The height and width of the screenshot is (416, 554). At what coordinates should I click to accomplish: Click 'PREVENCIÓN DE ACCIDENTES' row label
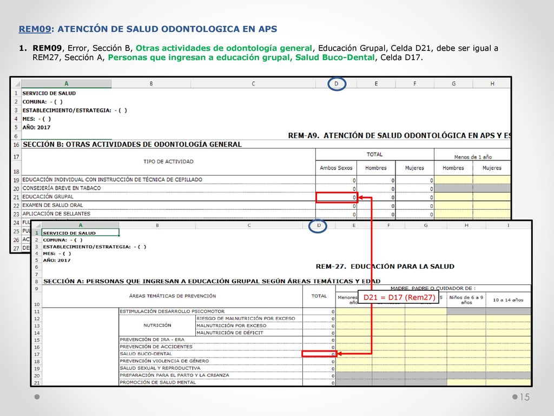pyautogui.click(x=156, y=347)
